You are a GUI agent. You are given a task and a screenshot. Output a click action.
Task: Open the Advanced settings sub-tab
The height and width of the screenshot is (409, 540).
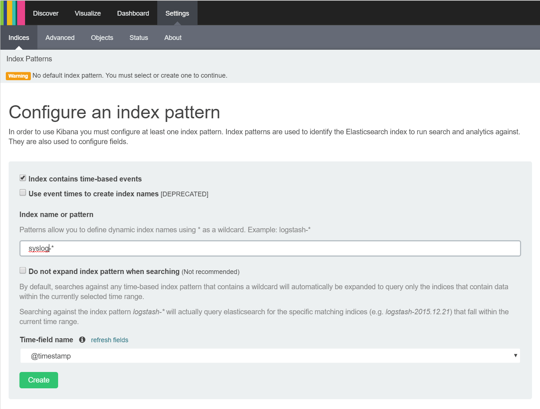coord(60,38)
